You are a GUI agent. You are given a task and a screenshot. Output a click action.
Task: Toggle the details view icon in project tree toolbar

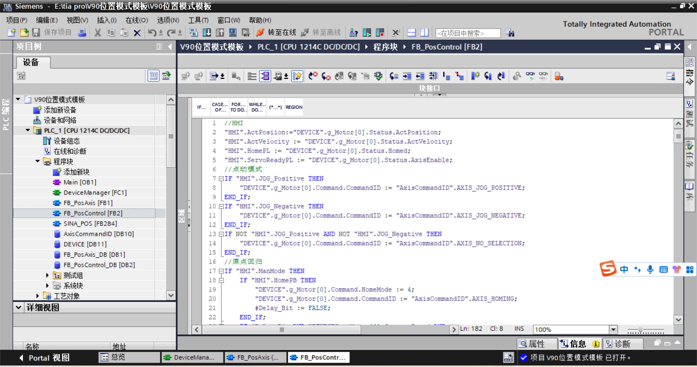154,76
